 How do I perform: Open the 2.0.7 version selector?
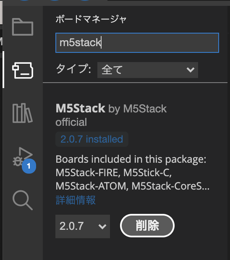pos(83,226)
